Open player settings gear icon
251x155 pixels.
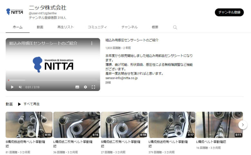85,87
